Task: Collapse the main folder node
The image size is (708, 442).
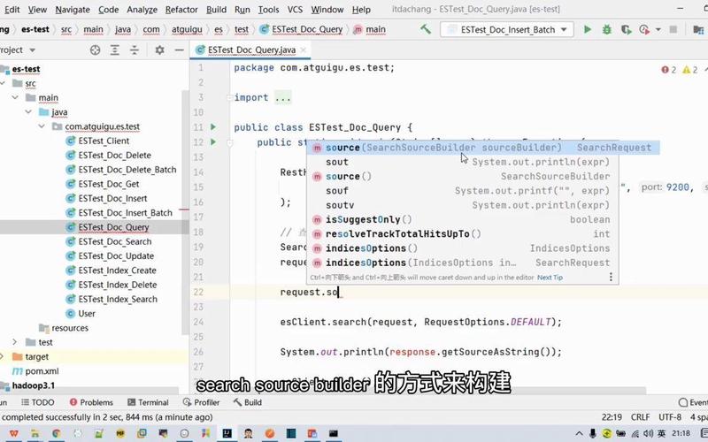Action: point(15,98)
